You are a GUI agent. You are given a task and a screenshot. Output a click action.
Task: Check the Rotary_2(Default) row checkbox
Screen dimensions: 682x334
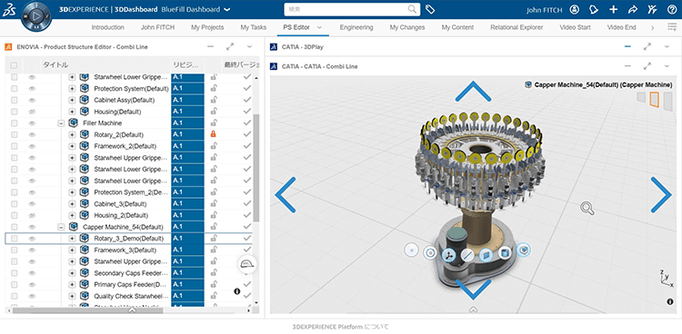click(x=15, y=134)
